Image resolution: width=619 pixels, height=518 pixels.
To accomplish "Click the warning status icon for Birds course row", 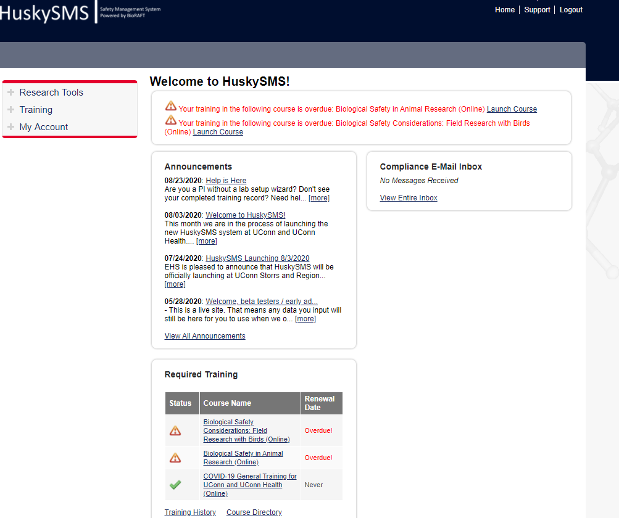I will click(x=175, y=430).
